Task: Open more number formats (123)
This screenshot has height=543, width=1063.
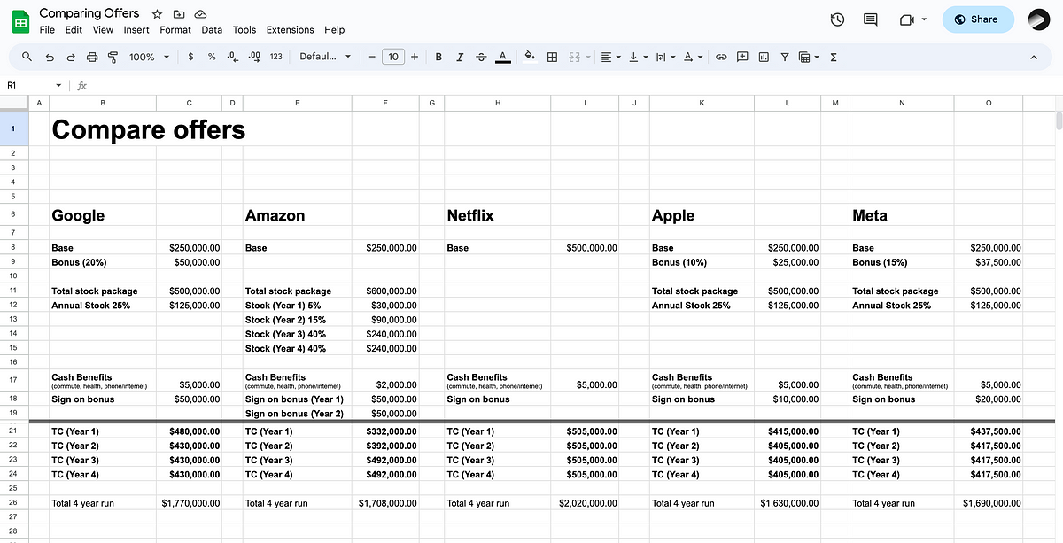Action: pos(276,57)
